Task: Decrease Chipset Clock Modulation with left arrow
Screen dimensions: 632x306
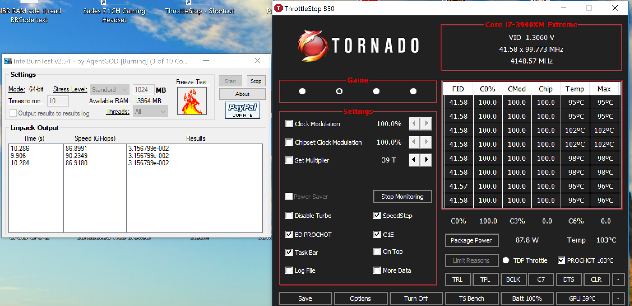Action: (x=414, y=142)
